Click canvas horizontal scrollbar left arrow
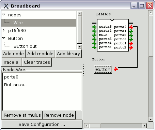The image size is (155, 130). tap(87, 126)
